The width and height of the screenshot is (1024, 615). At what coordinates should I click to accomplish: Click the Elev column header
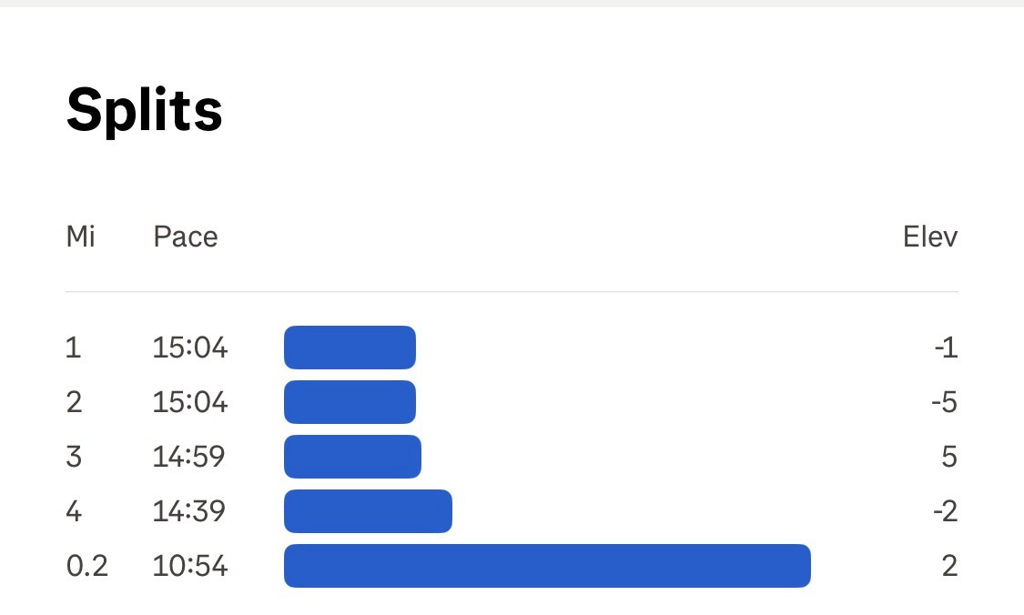click(x=930, y=237)
